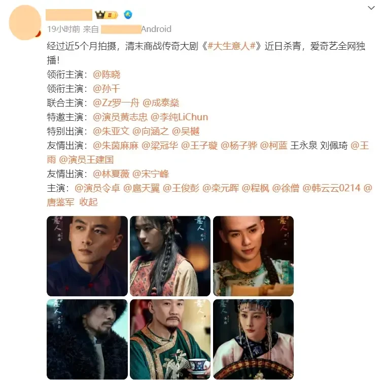The image size is (385, 380).
Task: Click the blue verified badge icon
Action: 128,15
